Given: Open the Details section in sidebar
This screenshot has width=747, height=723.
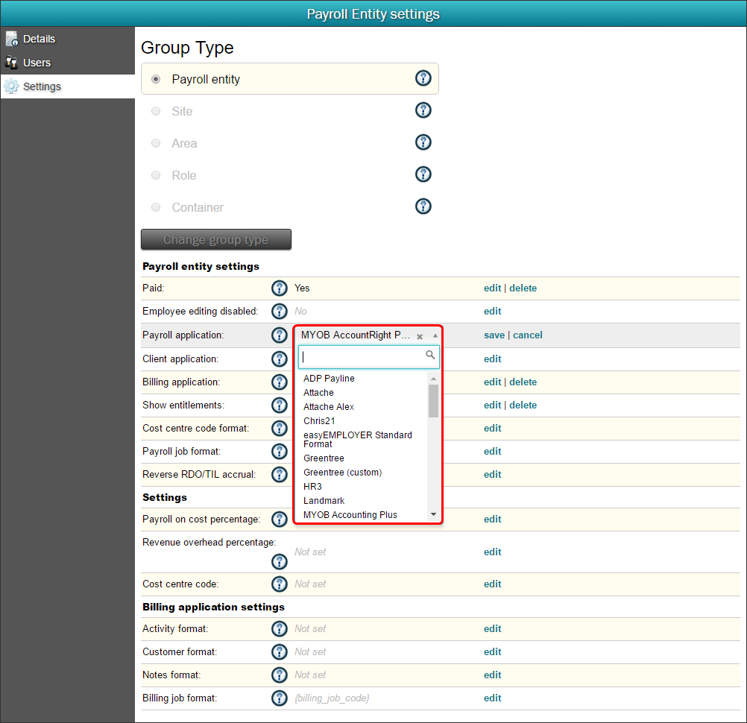Looking at the screenshot, I should tap(68, 39).
